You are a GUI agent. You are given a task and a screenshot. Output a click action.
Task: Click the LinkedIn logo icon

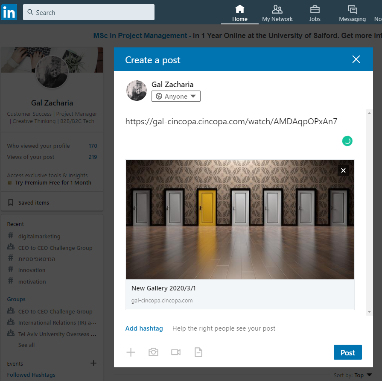tap(9, 12)
